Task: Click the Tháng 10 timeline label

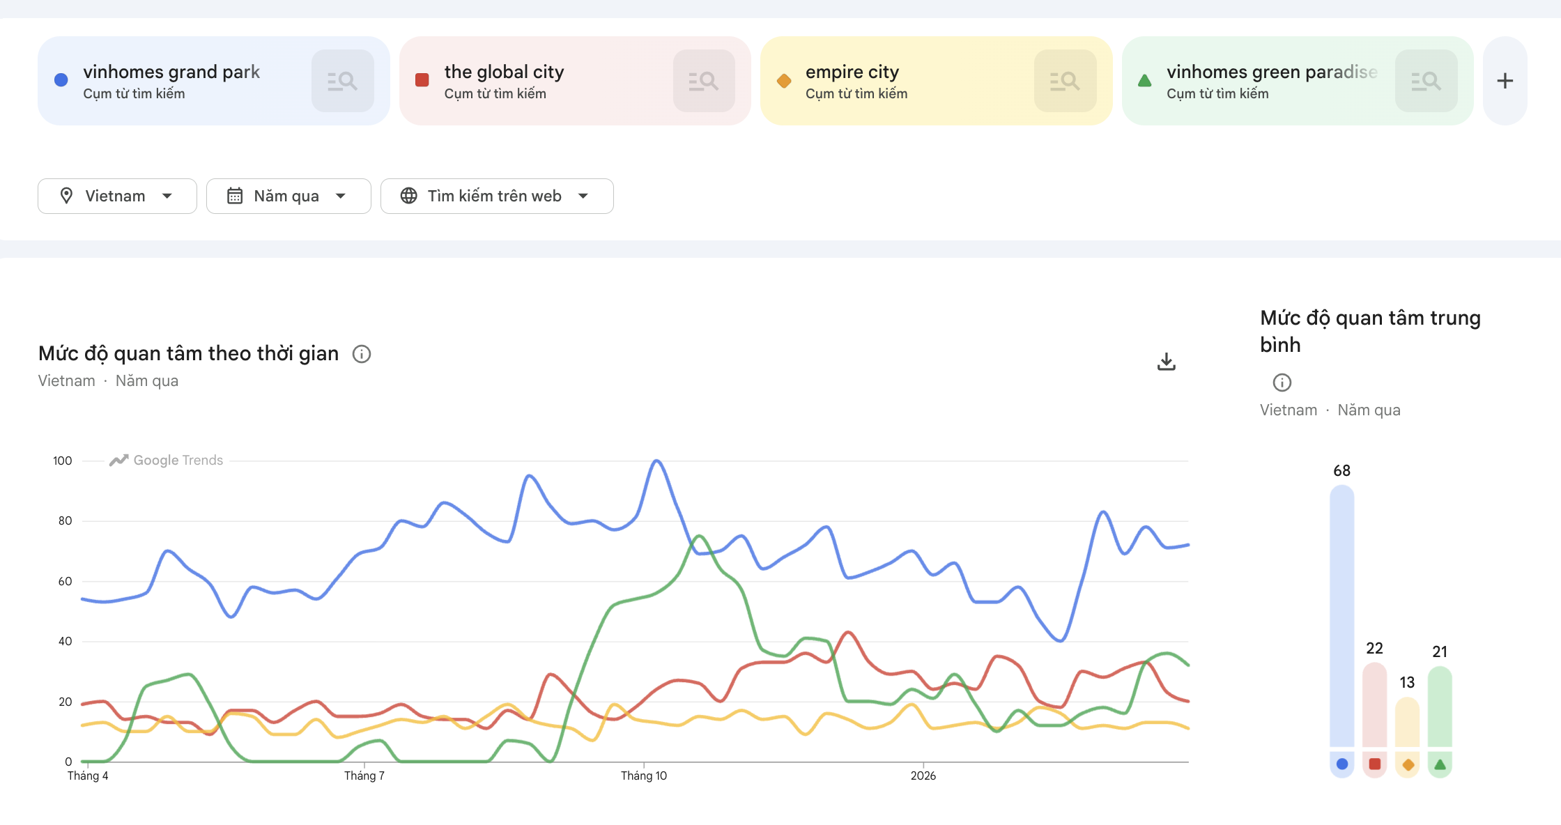Action: click(643, 776)
